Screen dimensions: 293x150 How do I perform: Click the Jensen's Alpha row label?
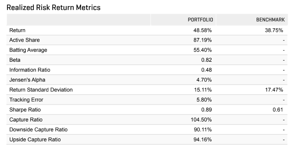[27, 80]
